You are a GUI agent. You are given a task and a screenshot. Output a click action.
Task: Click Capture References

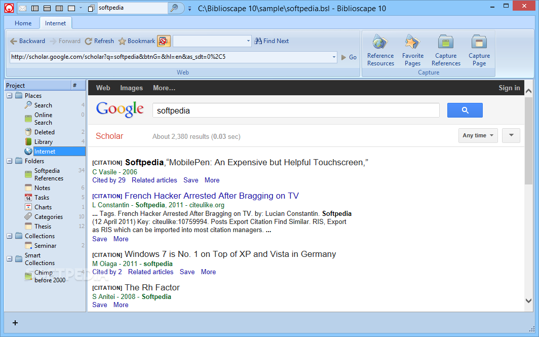pos(446,50)
